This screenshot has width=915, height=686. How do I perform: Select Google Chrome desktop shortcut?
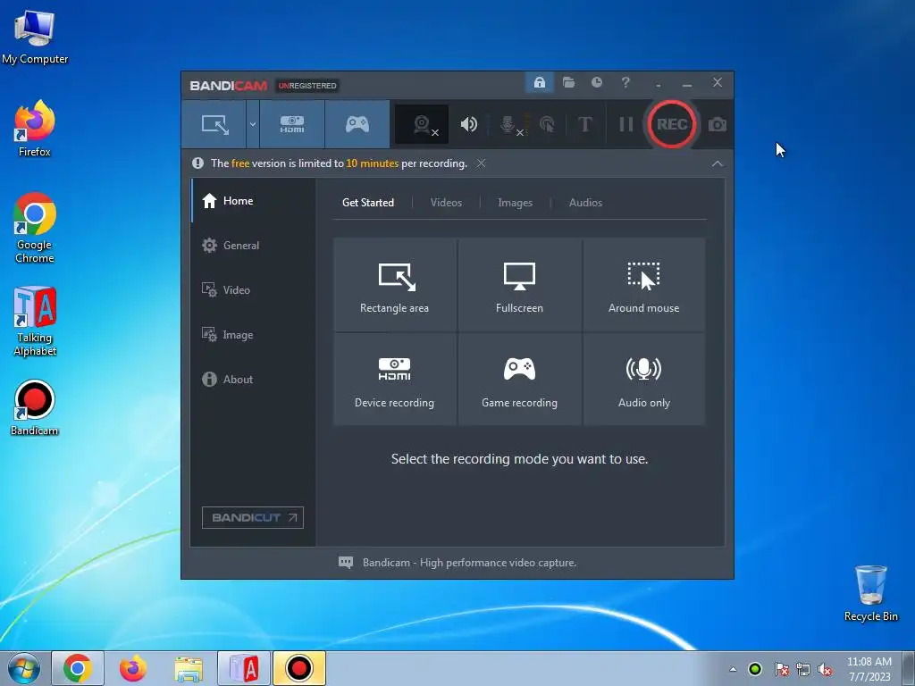click(35, 228)
